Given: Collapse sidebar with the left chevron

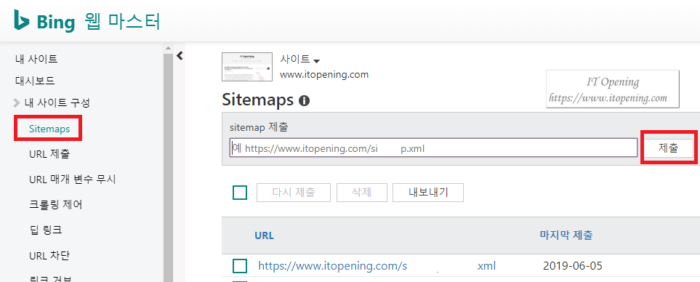Looking at the screenshot, I should coord(180,55).
